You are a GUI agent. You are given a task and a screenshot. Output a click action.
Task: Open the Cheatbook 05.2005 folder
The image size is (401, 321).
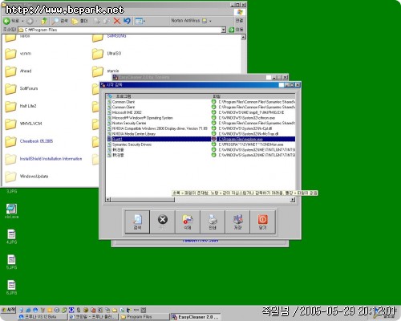click(29, 141)
